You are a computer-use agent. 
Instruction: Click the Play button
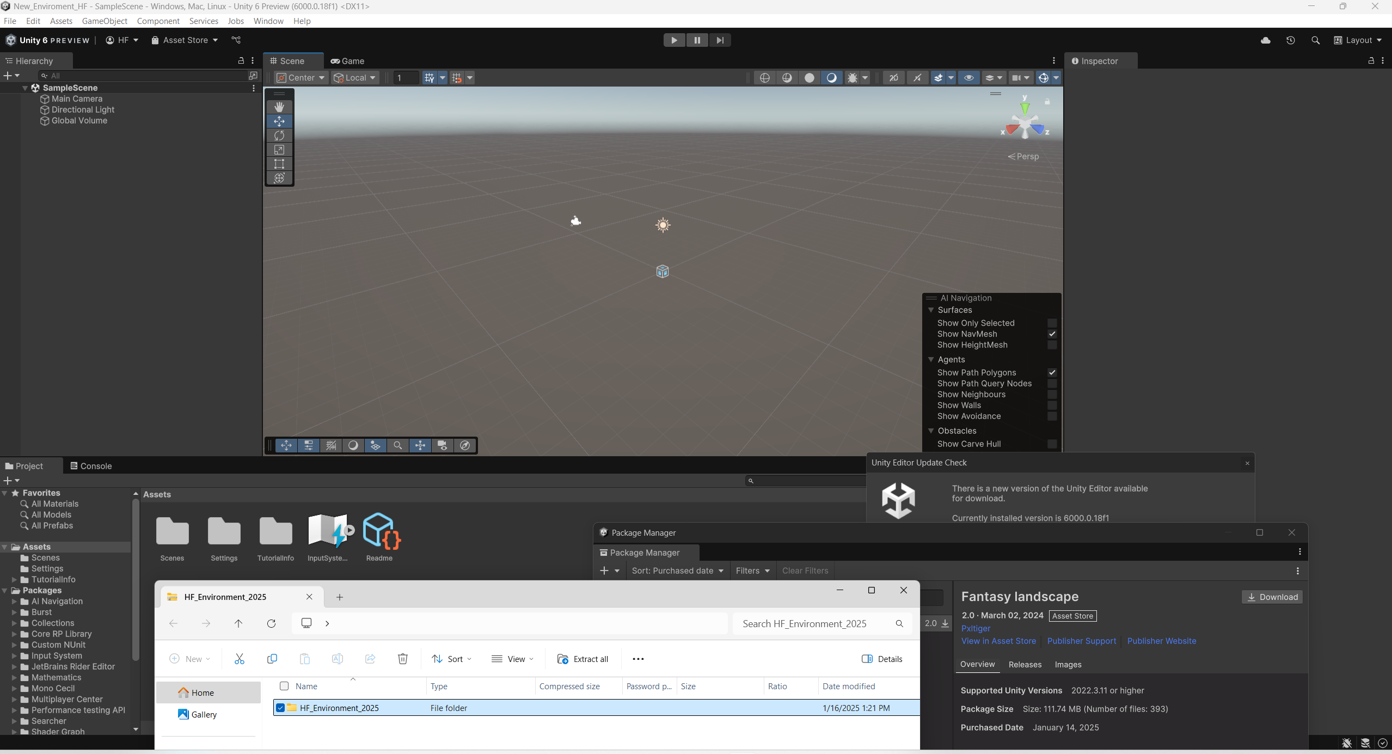(x=674, y=40)
